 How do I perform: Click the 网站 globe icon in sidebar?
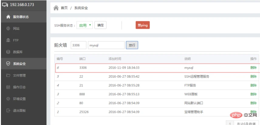8,29
